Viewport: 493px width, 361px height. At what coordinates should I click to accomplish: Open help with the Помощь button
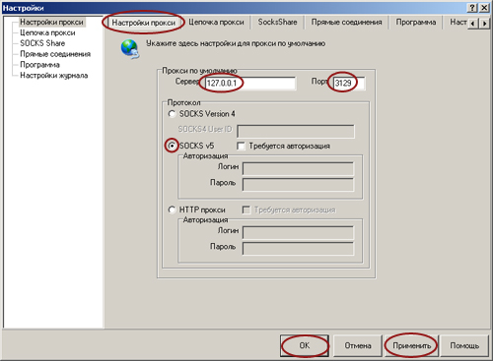tap(464, 345)
